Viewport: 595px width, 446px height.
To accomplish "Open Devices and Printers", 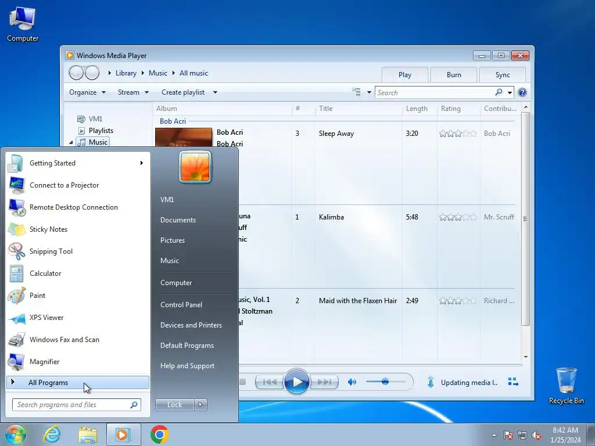I will point(191,325).
